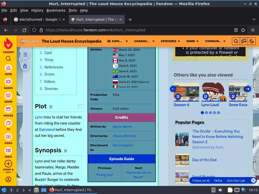Open Firefox application hamburger menu
This screenshot has width=259, height=194.
(253, 30)
